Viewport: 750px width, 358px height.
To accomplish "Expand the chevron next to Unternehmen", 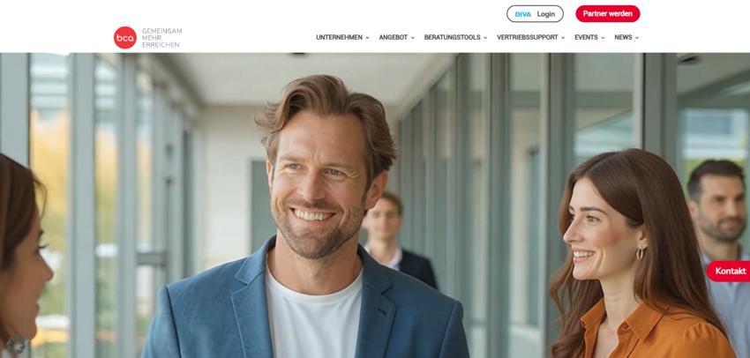I will (367, 38).
